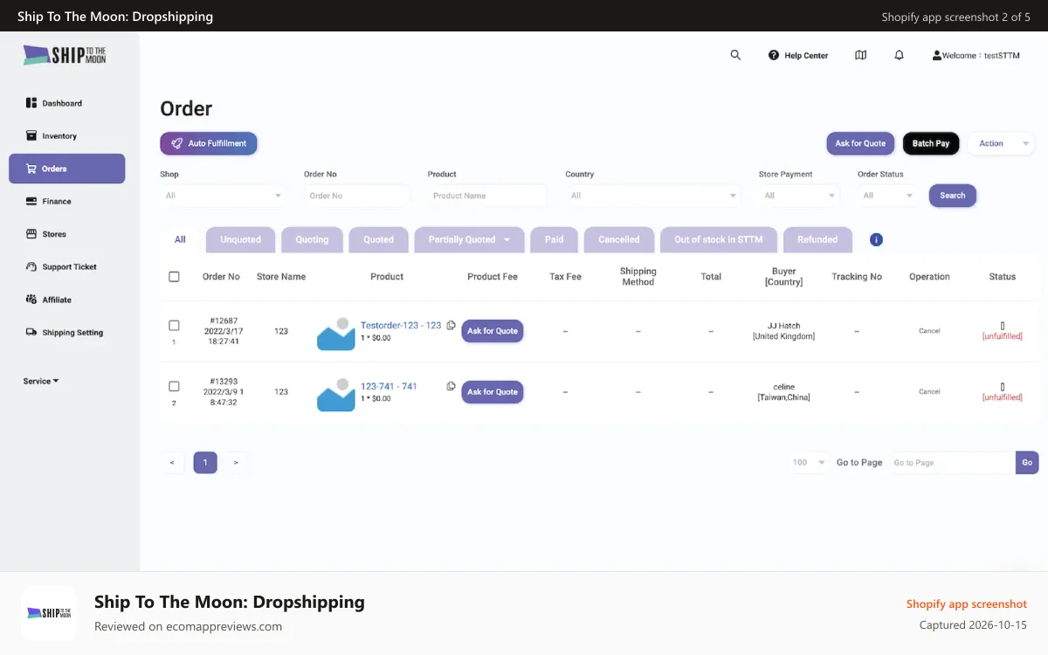Screen dimensions: 1048x655
Task: Switch to the Cancelled tab
Action: pyautogui.click(x=618, y=239)
